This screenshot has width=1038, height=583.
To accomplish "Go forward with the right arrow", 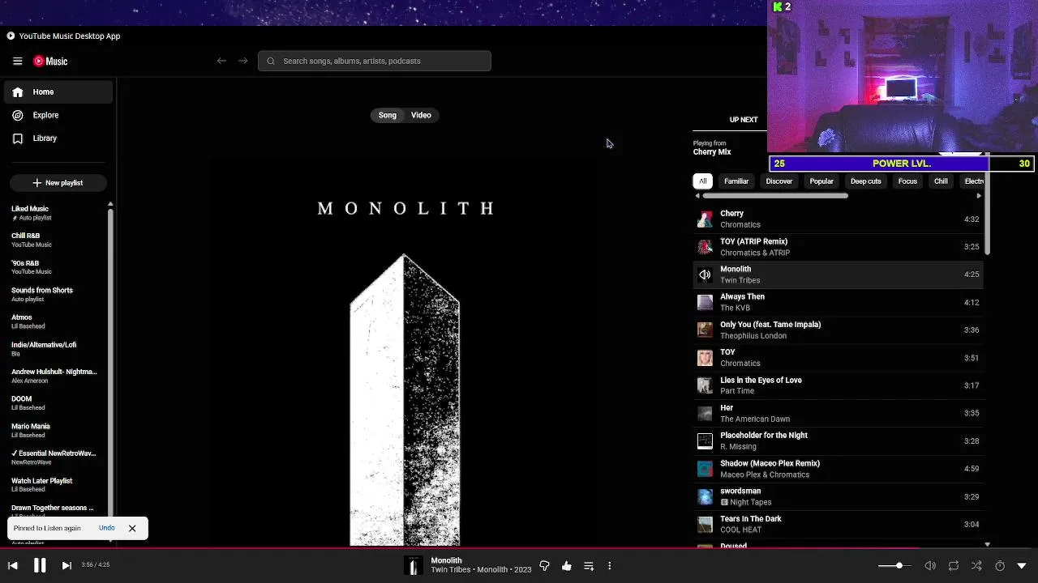I will (x=242, y=61).
